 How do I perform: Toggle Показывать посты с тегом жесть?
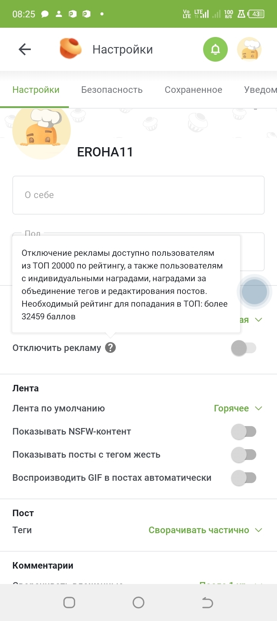(244, 455)
